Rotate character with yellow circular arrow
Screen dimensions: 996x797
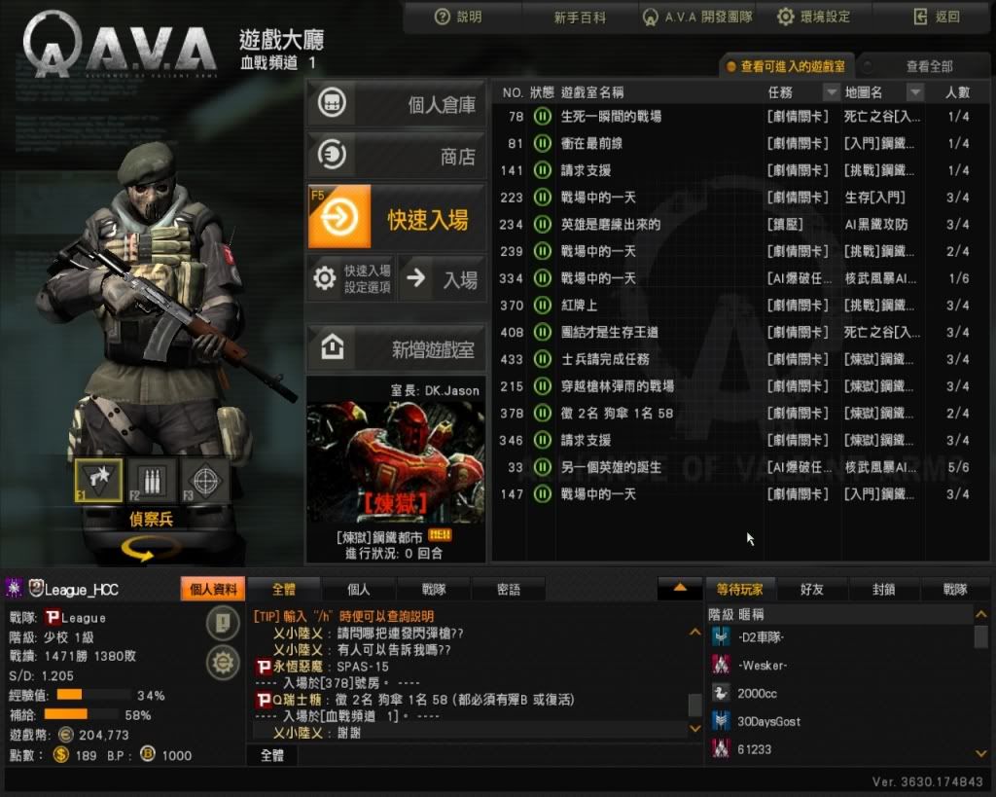tap(147, 549)
